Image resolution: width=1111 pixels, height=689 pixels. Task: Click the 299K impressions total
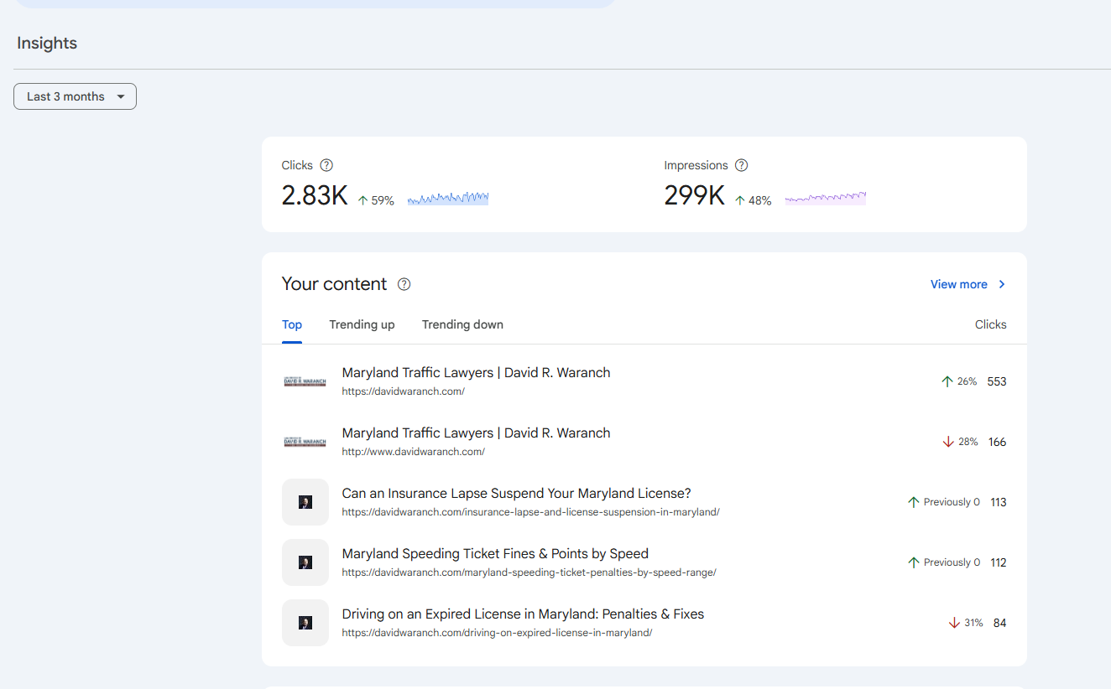click(x=694, y=196)
